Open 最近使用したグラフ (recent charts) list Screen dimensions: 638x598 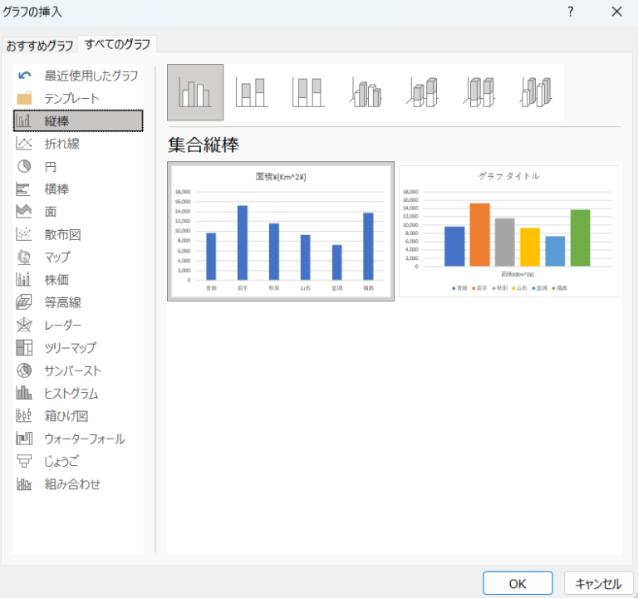click(91, 76)
